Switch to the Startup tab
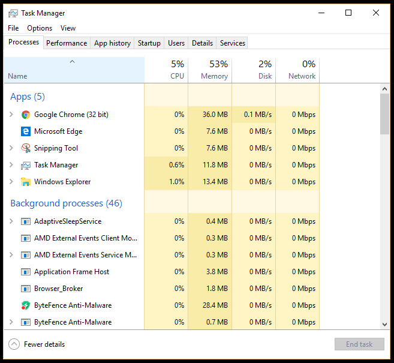 tap(149, 43)
